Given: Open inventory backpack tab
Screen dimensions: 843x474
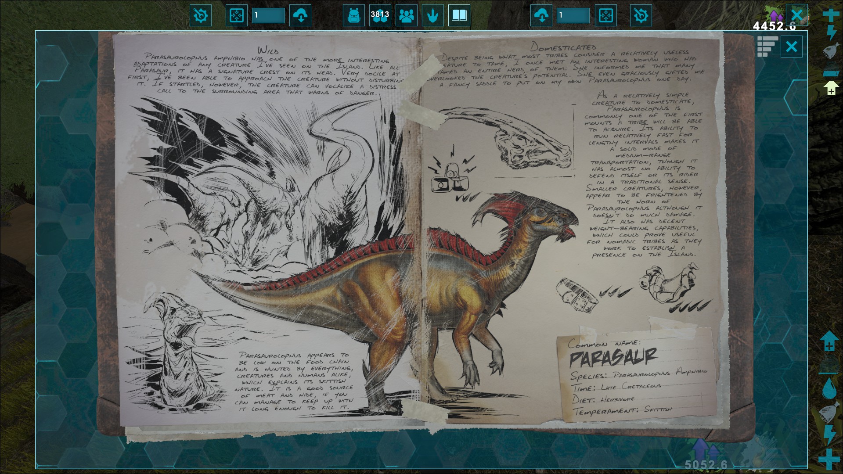Looking at the screenshot, I should pos(353,16).
